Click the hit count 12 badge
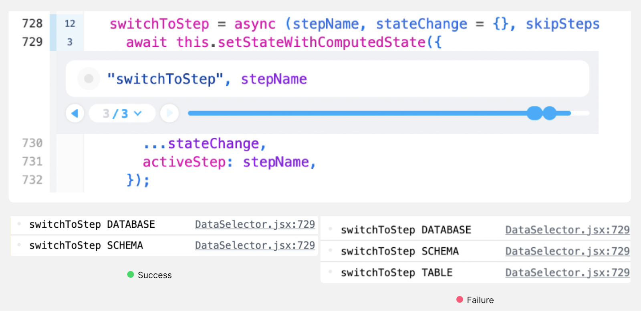Image resolution: width=641 pixels, height=311 pixels. pyautogui.click(x=70, y=24)
